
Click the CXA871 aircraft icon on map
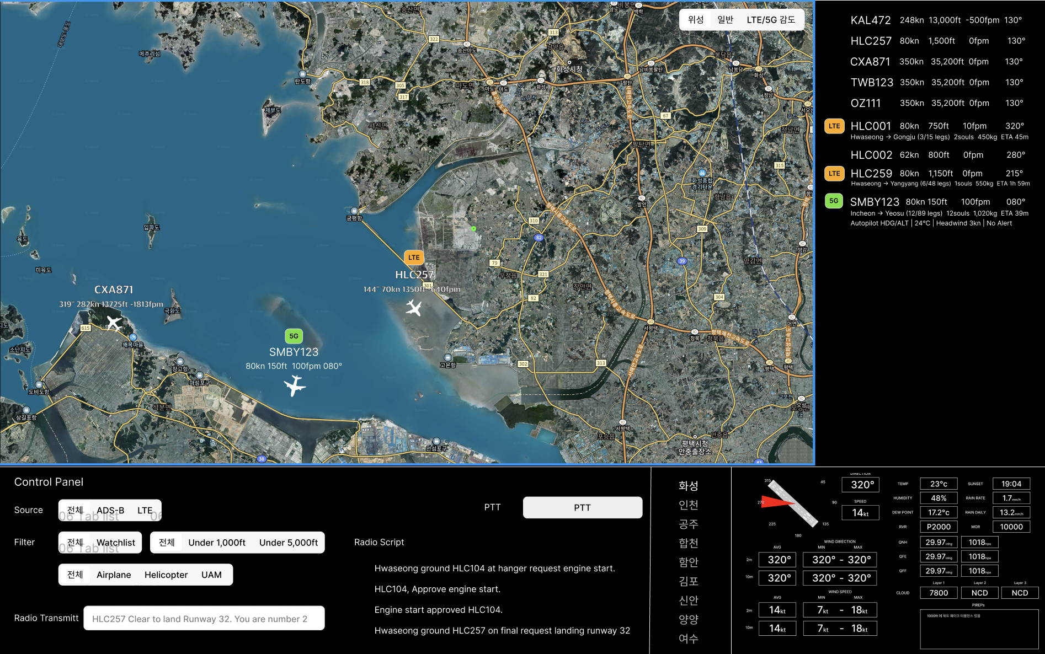click(x=114, y=323)
